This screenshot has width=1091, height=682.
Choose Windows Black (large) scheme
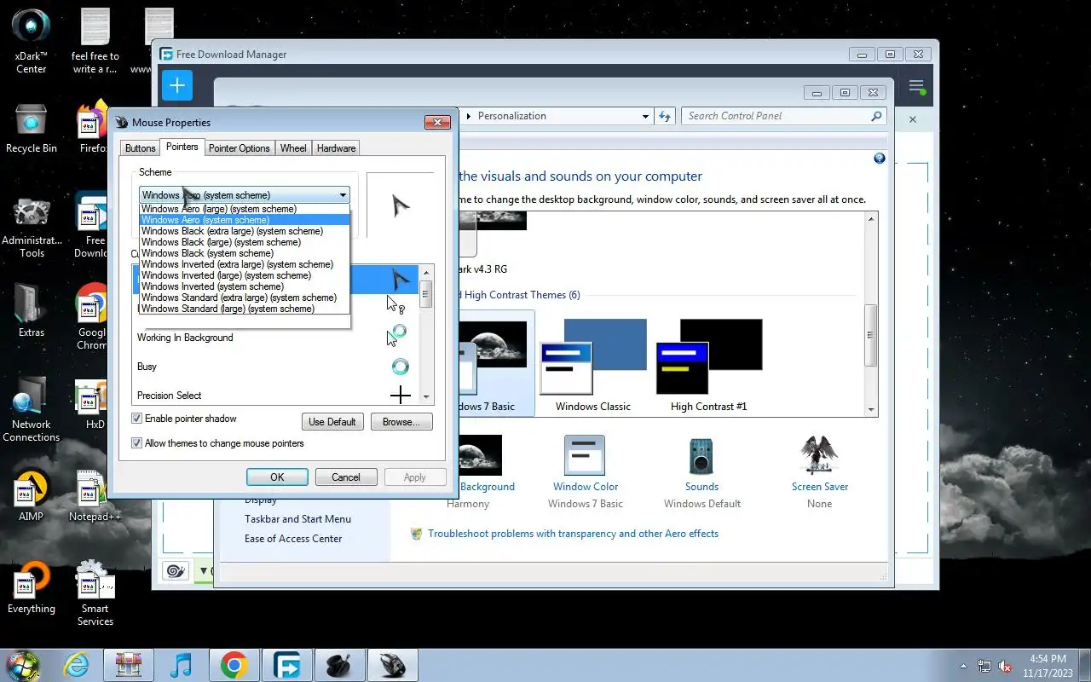pyautogui.click(x=244, y=242)
